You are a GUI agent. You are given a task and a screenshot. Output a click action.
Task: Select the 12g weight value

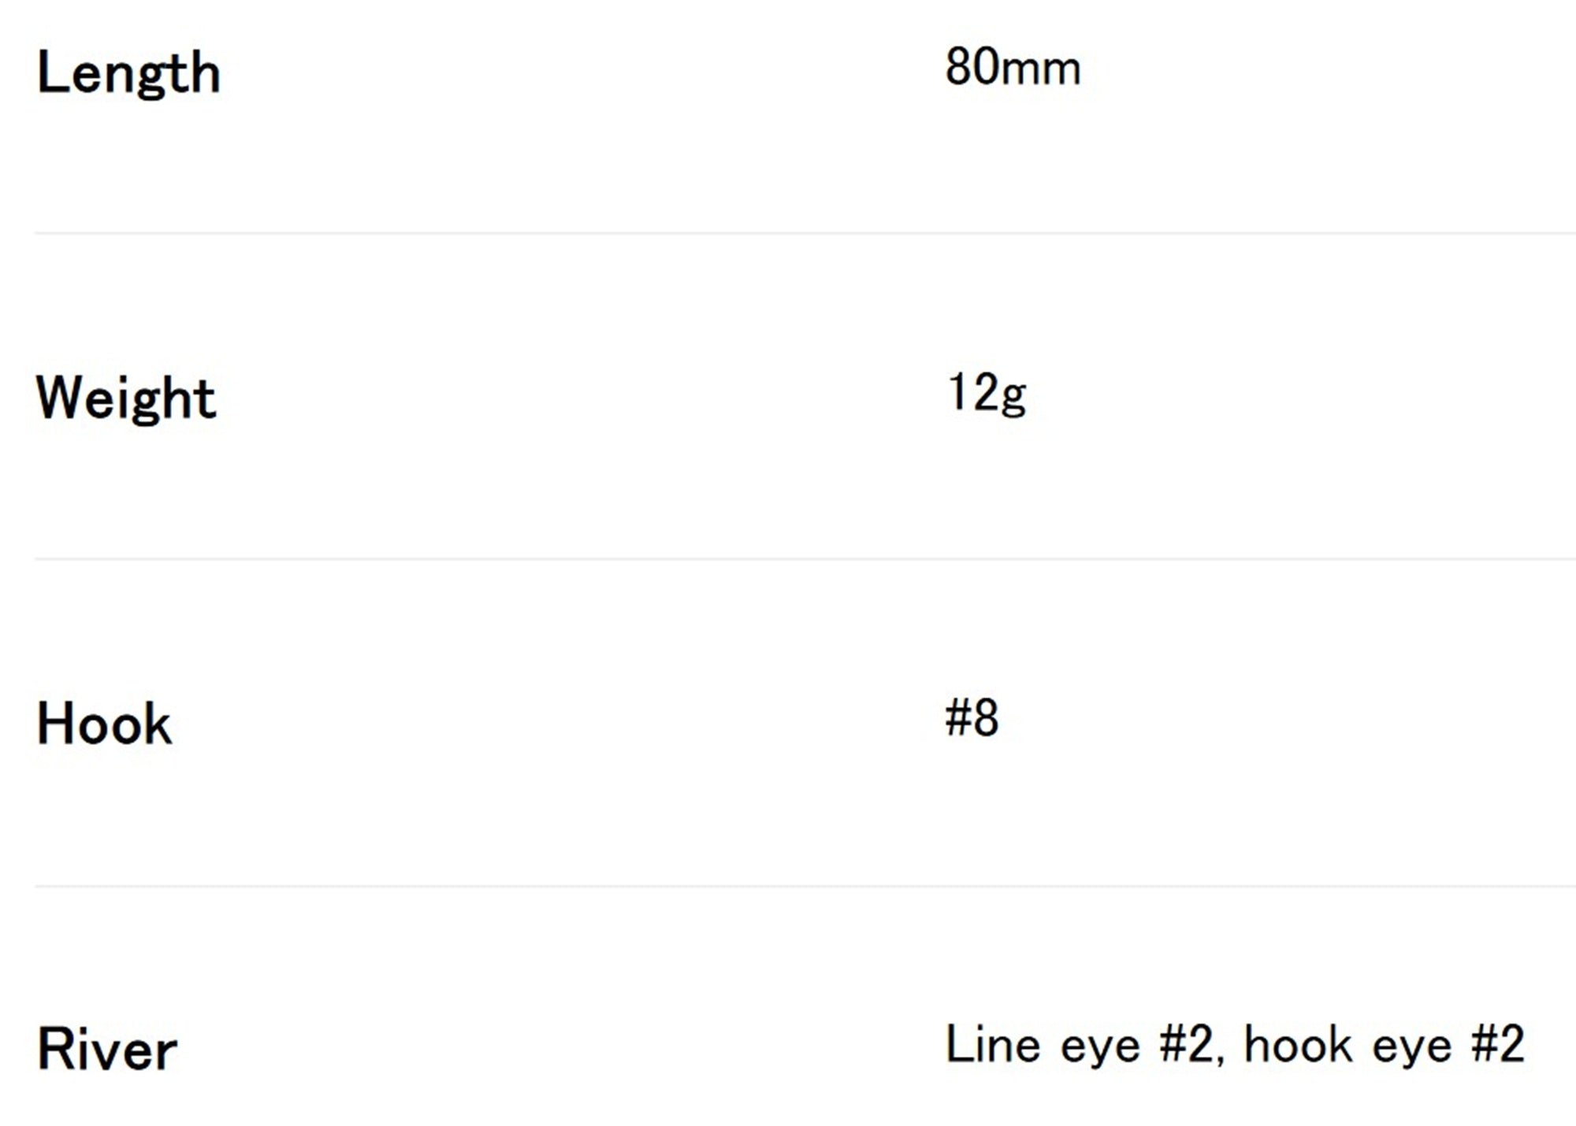987,394
